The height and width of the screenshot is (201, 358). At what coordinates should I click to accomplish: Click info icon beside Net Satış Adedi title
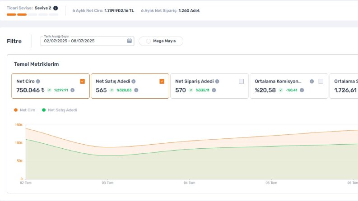coord(134,82)
